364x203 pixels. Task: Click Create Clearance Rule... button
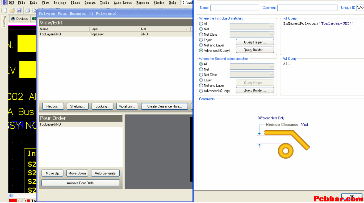tap(164, 106)
